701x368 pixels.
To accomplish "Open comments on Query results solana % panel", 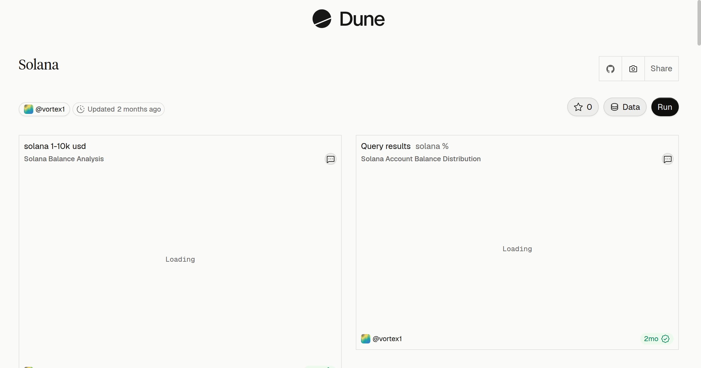I will point(668,159).
